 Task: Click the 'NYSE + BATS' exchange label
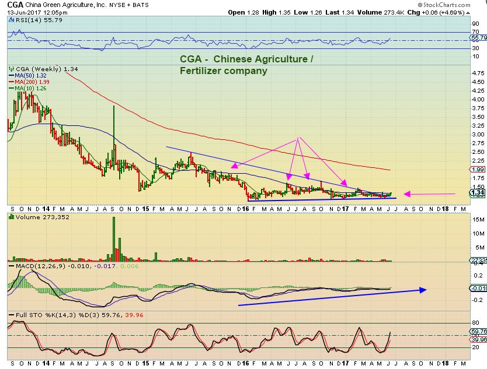pyautogui.click(x=129, y=5)
